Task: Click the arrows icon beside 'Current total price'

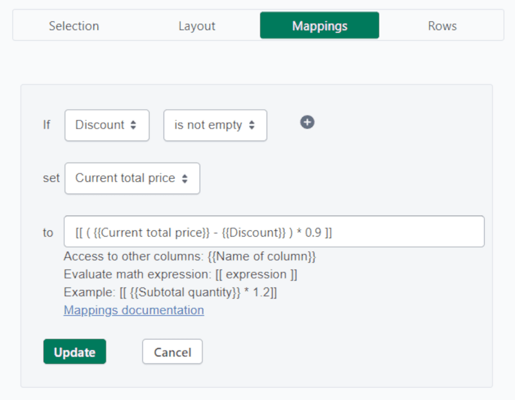Action: point(185,179)
